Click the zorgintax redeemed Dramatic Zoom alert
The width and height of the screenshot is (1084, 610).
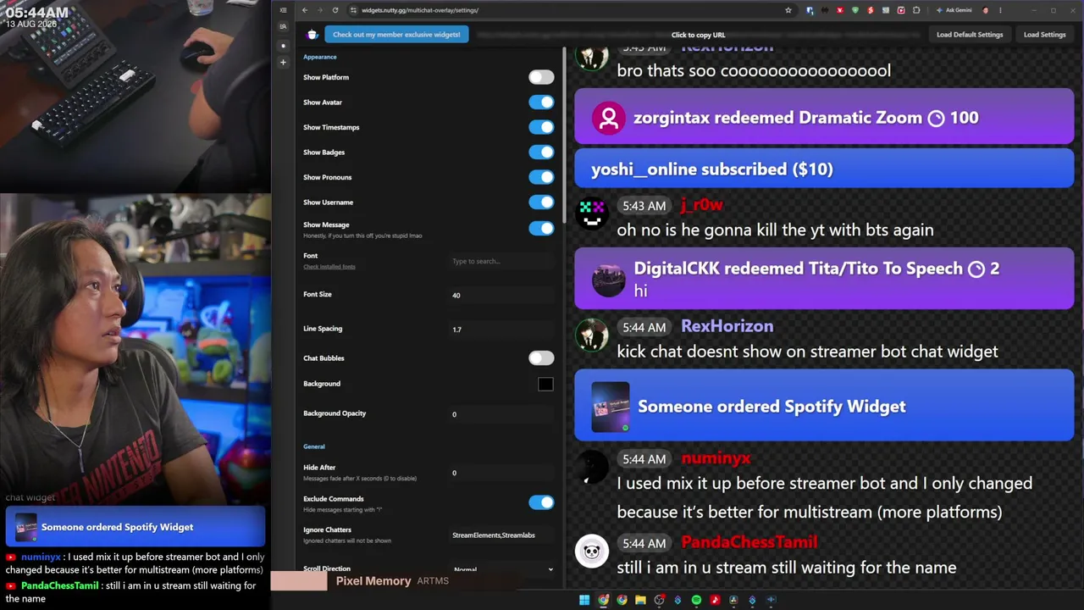point(824,118)
